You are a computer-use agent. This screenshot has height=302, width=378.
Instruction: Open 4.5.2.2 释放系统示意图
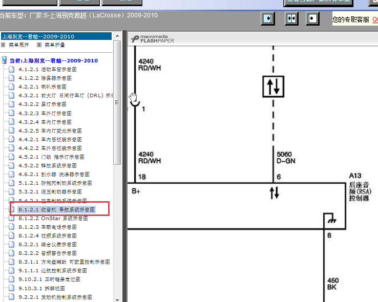(48, 166)
